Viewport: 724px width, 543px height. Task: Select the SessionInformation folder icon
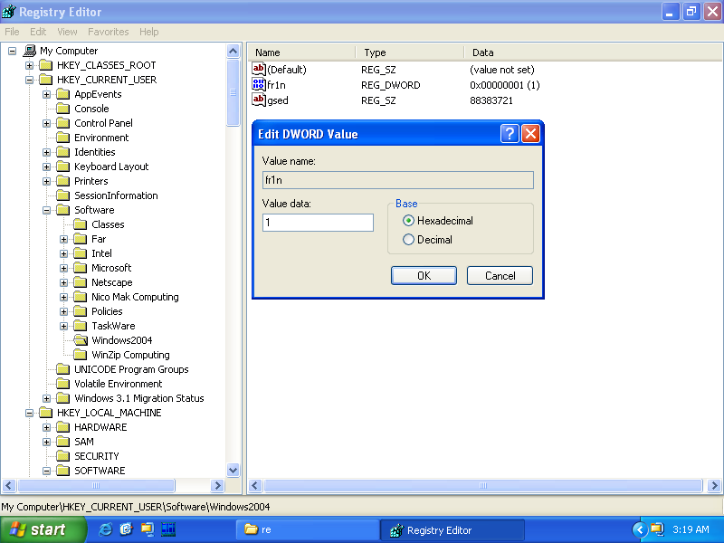[x=62, y=195]
